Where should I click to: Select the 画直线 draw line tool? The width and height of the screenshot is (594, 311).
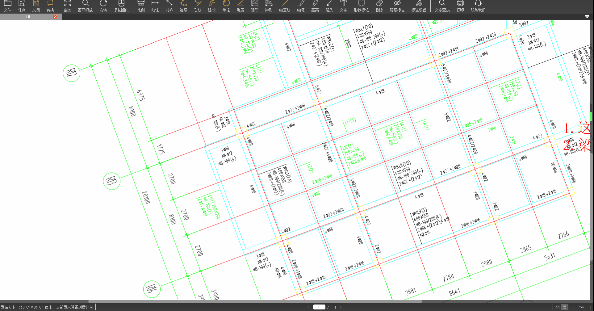point(285,6)
